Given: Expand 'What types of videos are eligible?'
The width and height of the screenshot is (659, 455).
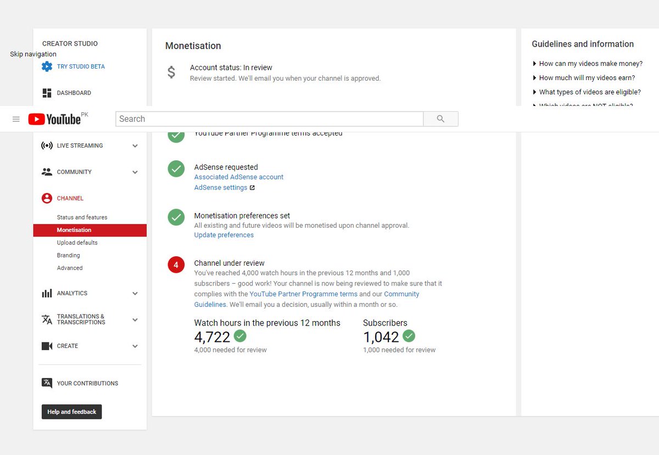Looking at the screenshot, I should pos(587,92).
